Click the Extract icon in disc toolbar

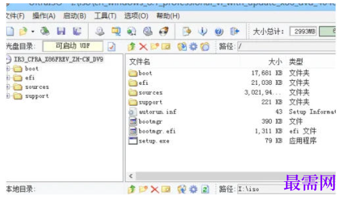[x=182, y=47]
